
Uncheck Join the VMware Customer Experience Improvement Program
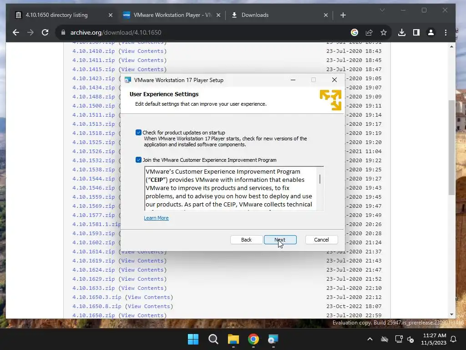pyautogui.click(x=138, y=160)
